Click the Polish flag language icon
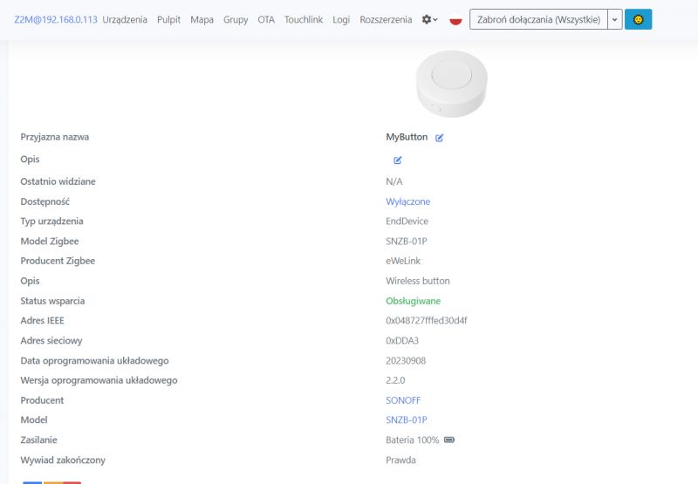 455,20
